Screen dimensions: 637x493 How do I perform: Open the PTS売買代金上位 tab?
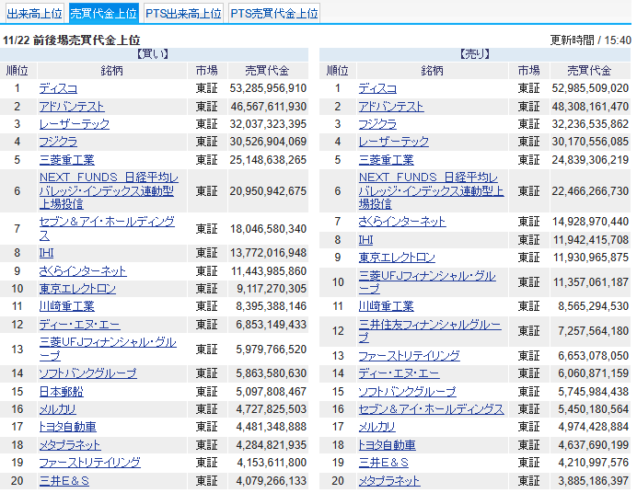coord(274,14)
